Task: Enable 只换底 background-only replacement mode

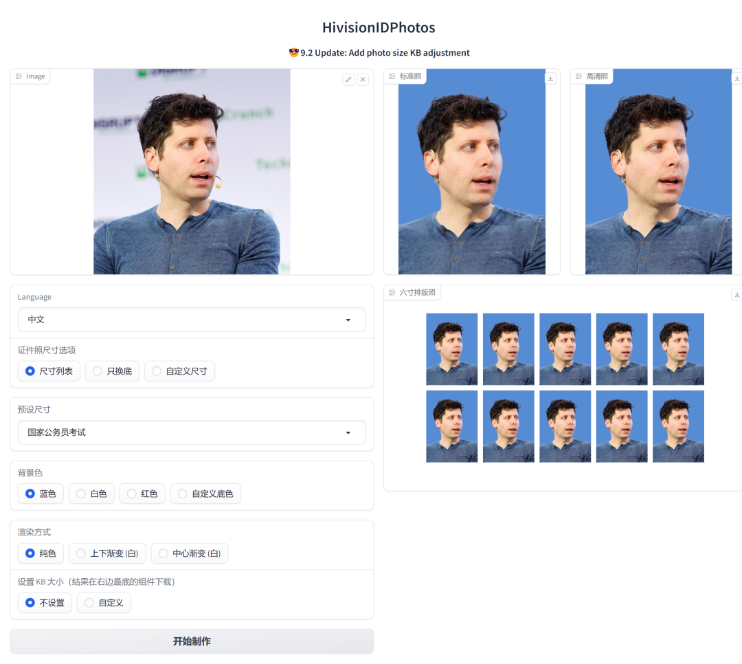Action: pos(112,370)
